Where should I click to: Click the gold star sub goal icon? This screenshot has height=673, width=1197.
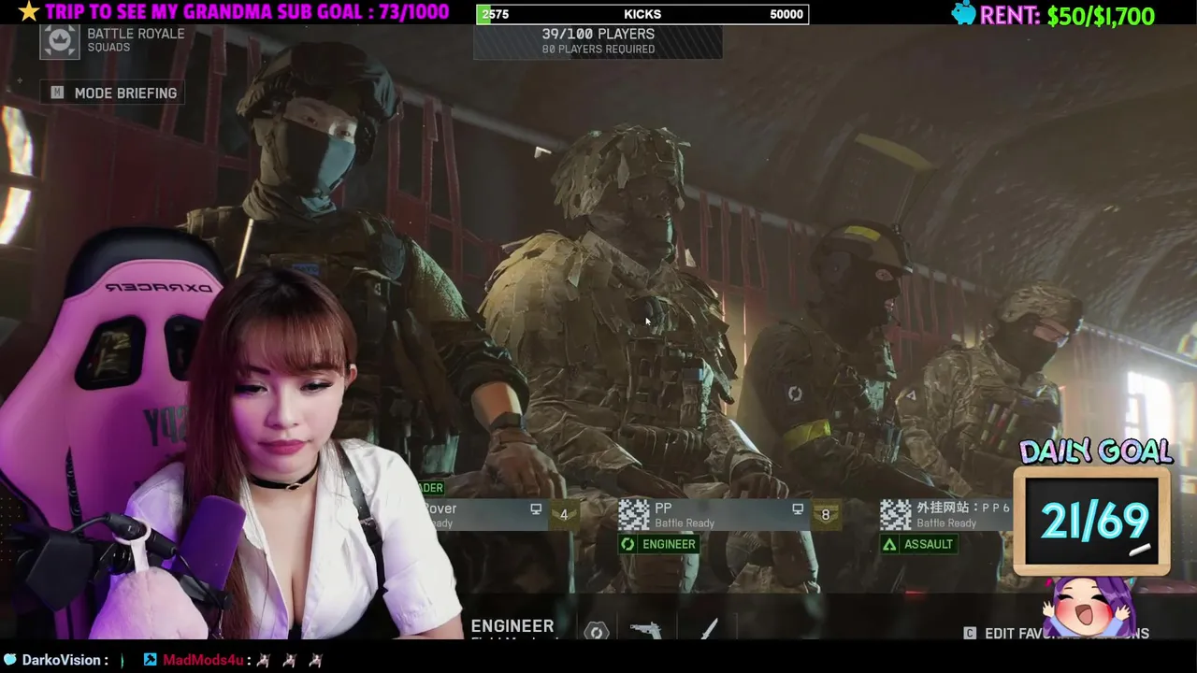coord(28,11)
